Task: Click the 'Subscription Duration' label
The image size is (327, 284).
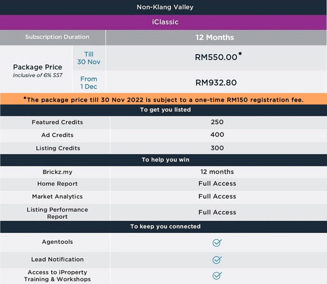Action: pyautogui.click(x=57, y=37)
